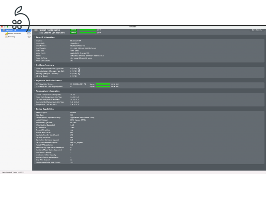Screen dimensions: 266x199
Task: Click the Serial Number value
Action: (x=78, y=46)
